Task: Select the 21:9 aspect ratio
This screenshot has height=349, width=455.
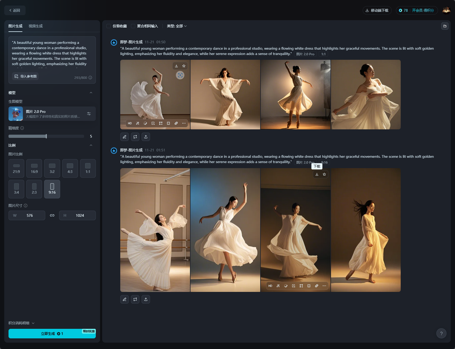Action: coord(16,168)
